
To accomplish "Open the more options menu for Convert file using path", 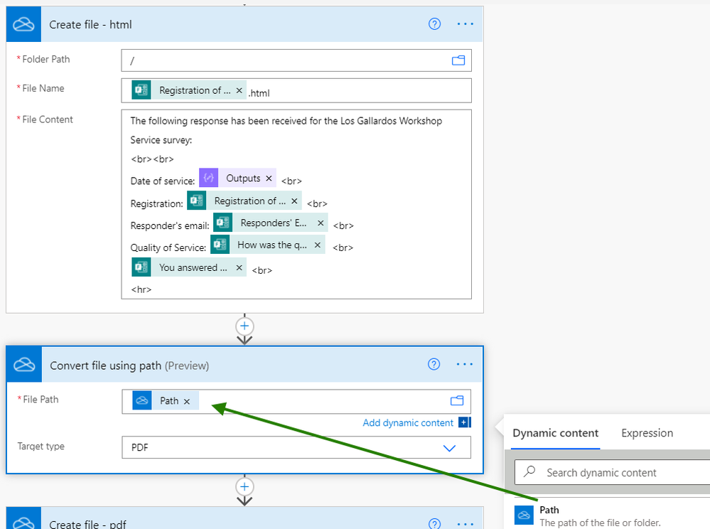I will click(465, 364).
